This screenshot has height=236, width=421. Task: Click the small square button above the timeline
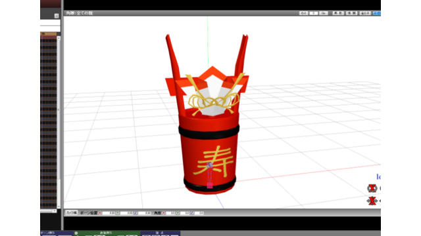57,16
